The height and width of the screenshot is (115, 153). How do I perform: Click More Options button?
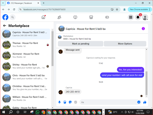point(125,44)
